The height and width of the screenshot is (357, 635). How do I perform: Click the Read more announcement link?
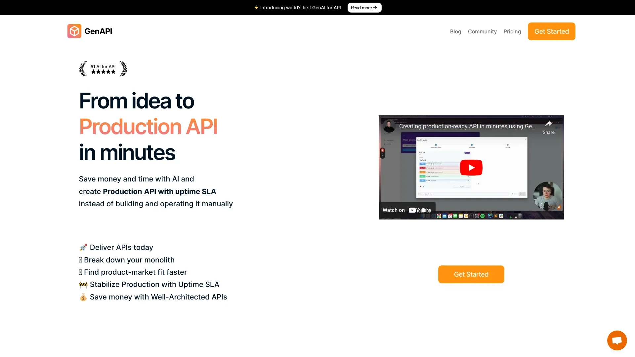pyautogui.click(x=364, y=7)
